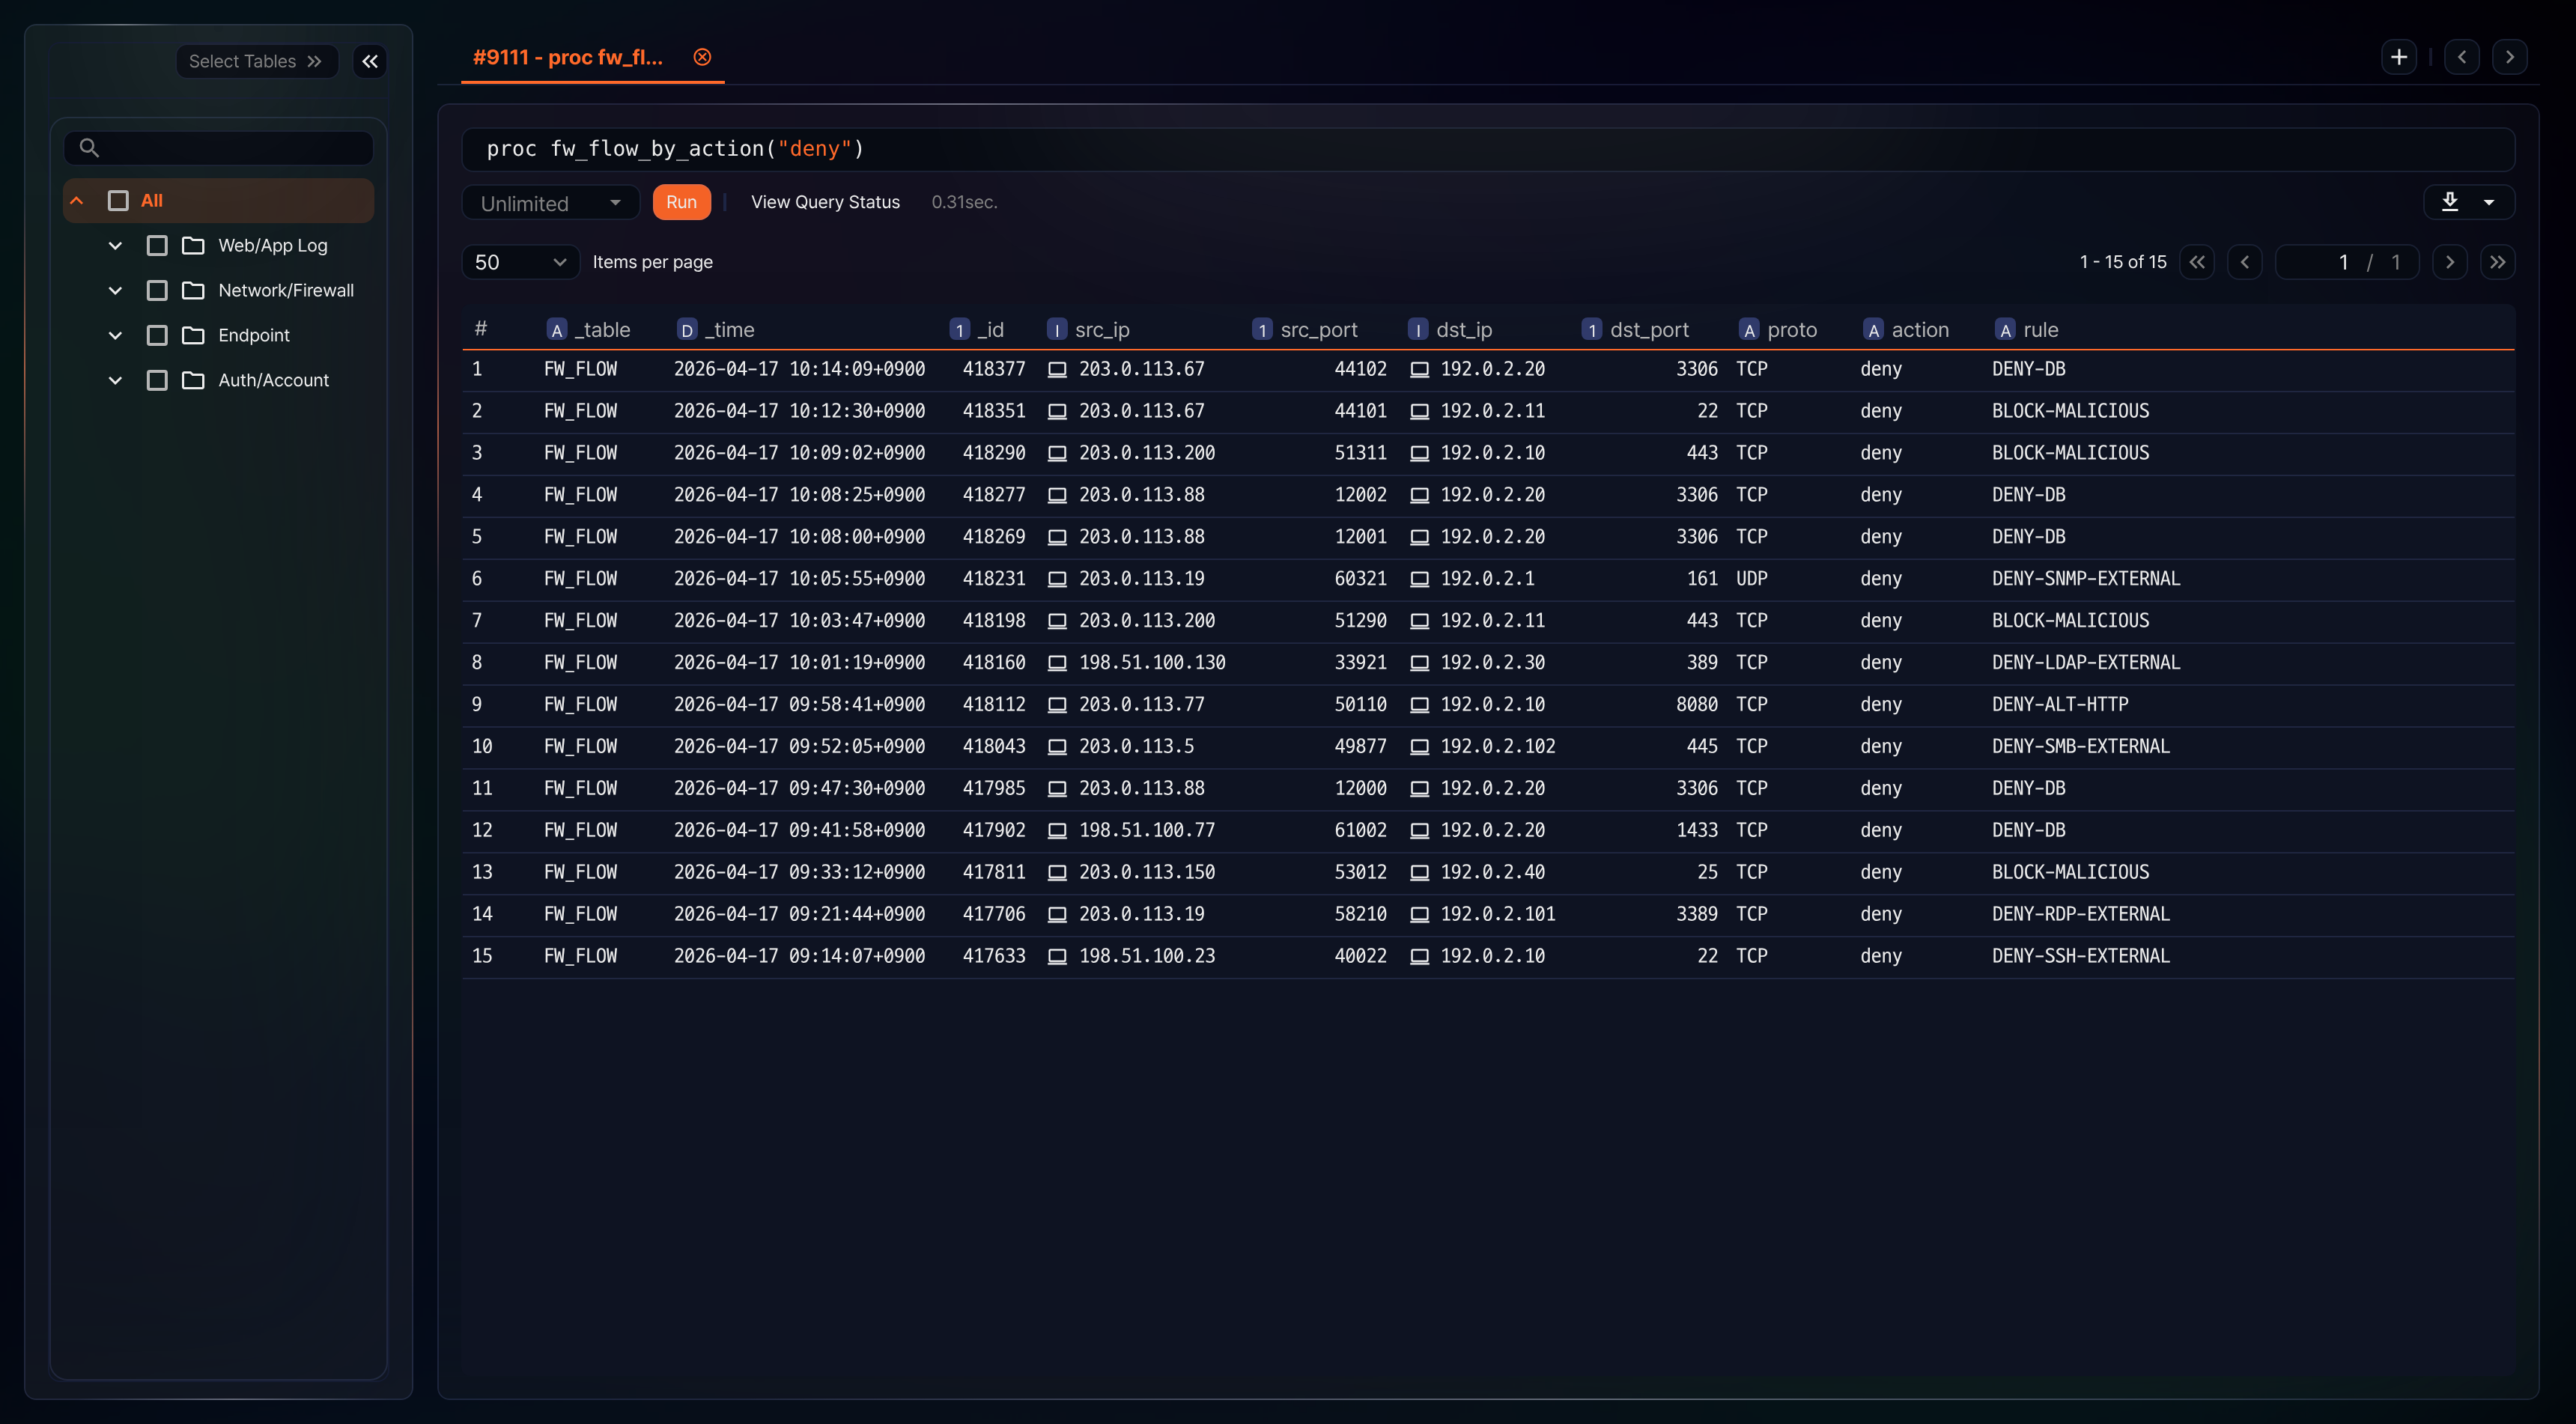Screen dimensions: 2576x1424
Task: Click the sidebar table search box
Action: [x=219, y=148]
